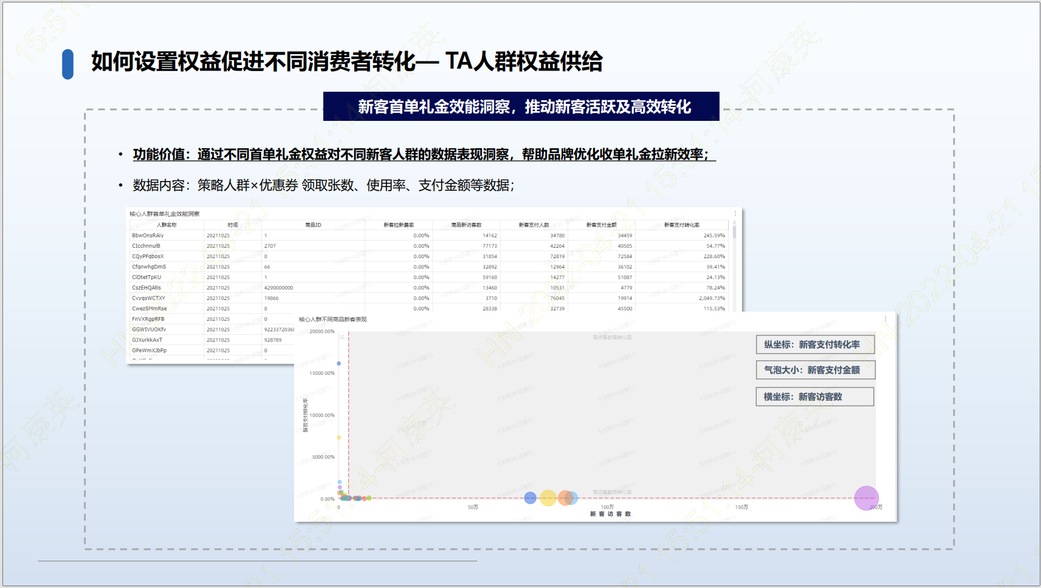Click the 72819 paying customers cell

pos(557,256)
